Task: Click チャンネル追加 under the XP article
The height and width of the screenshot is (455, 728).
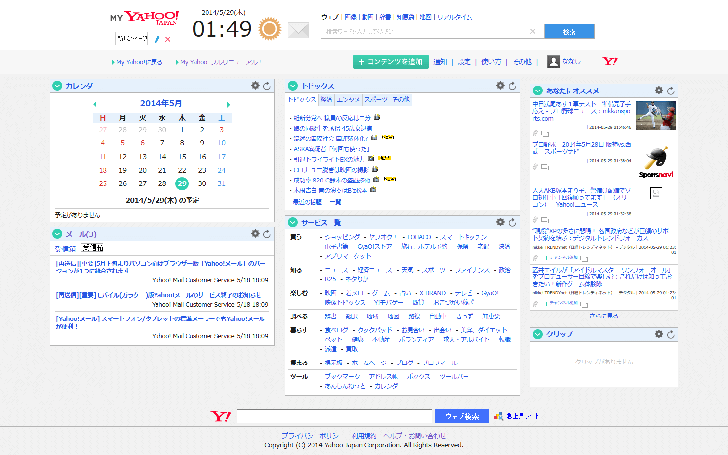Action: point(561,258)
